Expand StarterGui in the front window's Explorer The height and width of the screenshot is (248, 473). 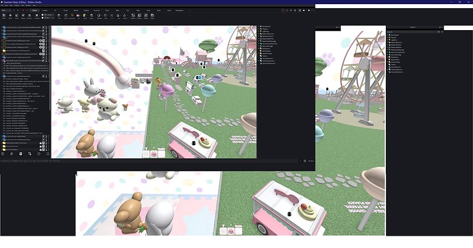258,49
